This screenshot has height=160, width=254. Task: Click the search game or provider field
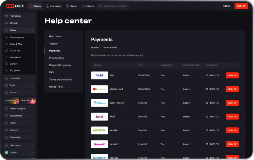[x=114, y=6]
